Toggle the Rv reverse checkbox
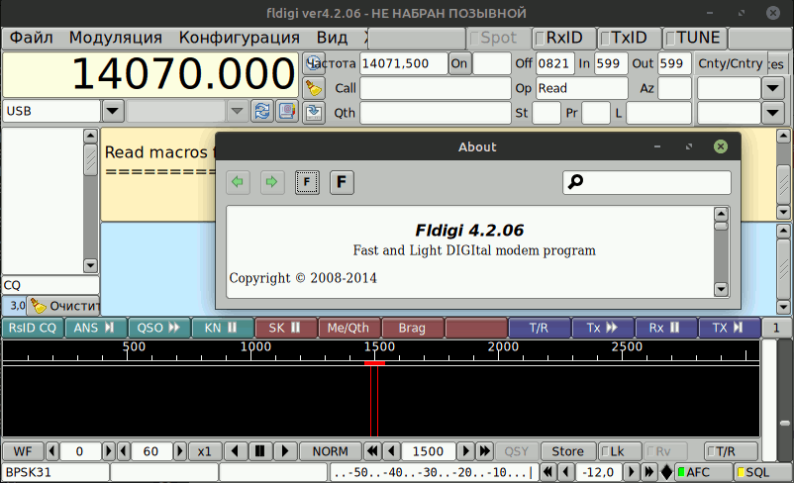This screenshot has height=483, width=794. [664, 451]
